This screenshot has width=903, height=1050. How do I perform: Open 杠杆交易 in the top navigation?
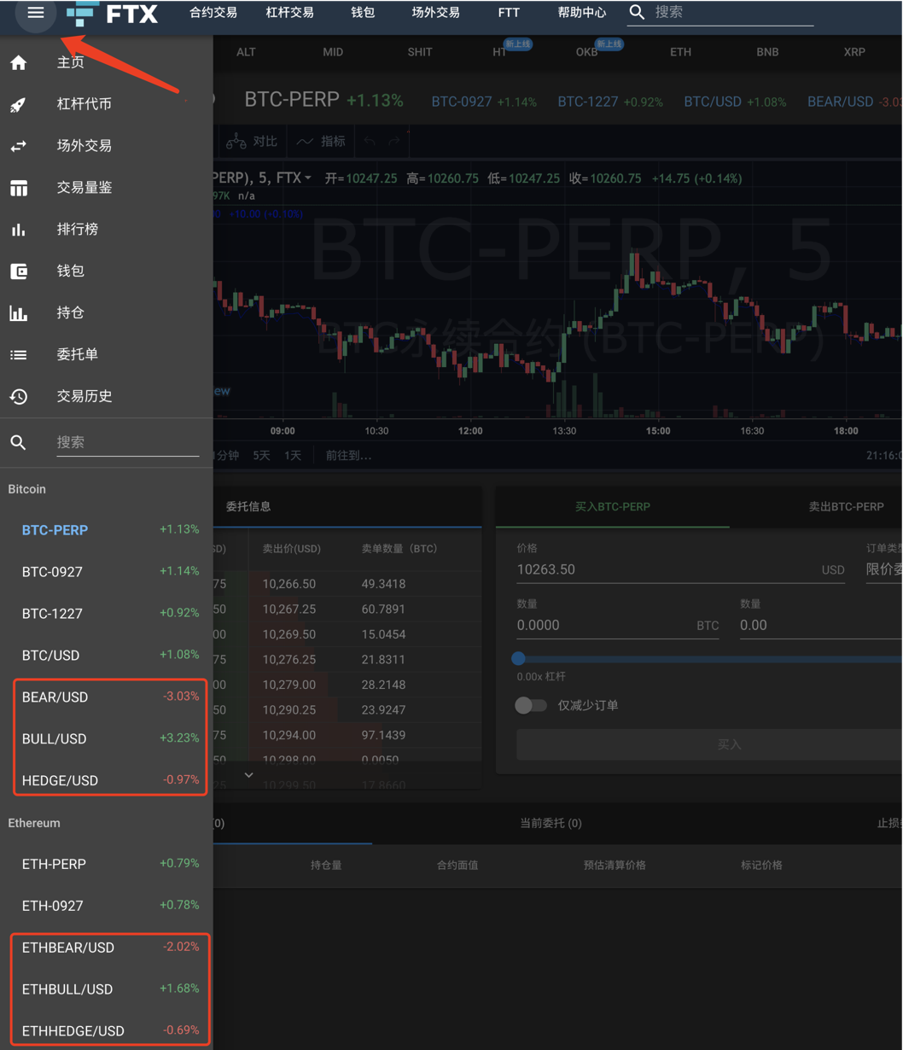pyautogui.click(x=290, y=13)
